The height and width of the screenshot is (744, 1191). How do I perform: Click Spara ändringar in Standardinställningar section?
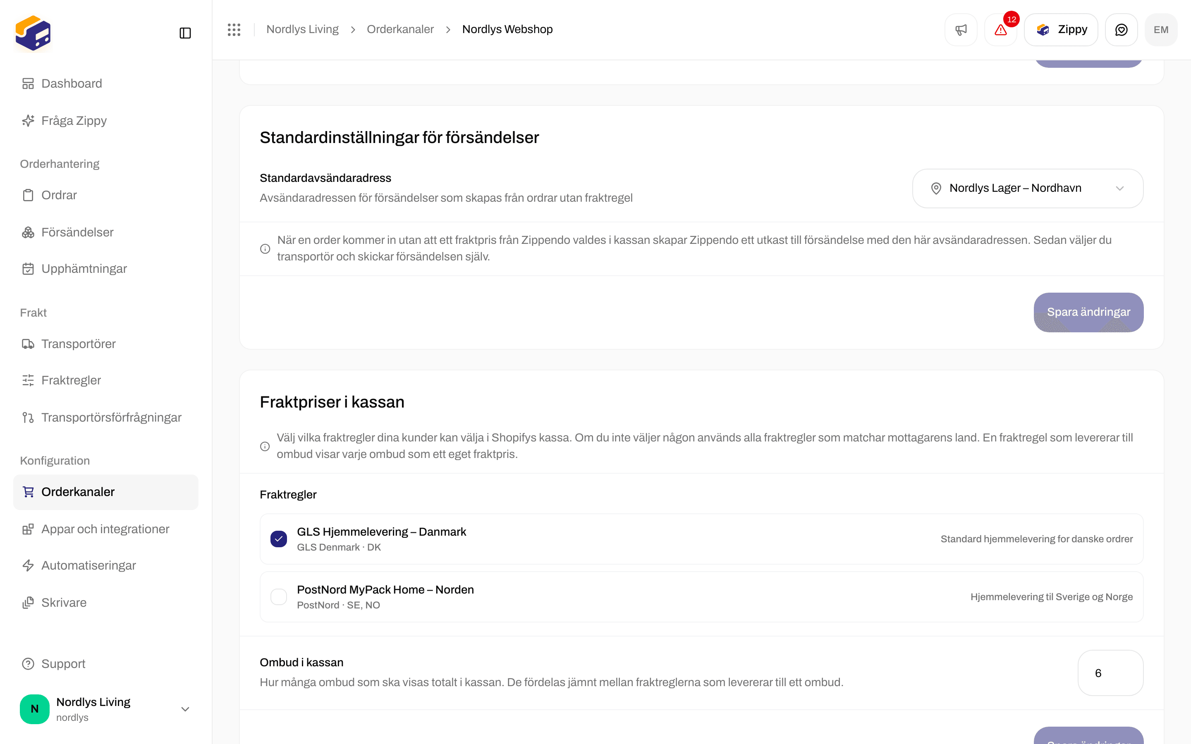point(1088,312)
